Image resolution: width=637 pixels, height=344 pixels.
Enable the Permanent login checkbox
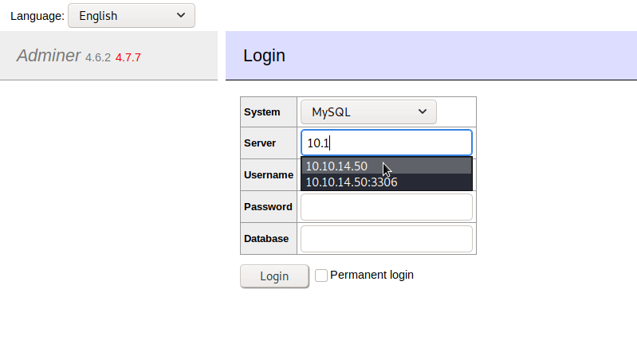[321, 276]
